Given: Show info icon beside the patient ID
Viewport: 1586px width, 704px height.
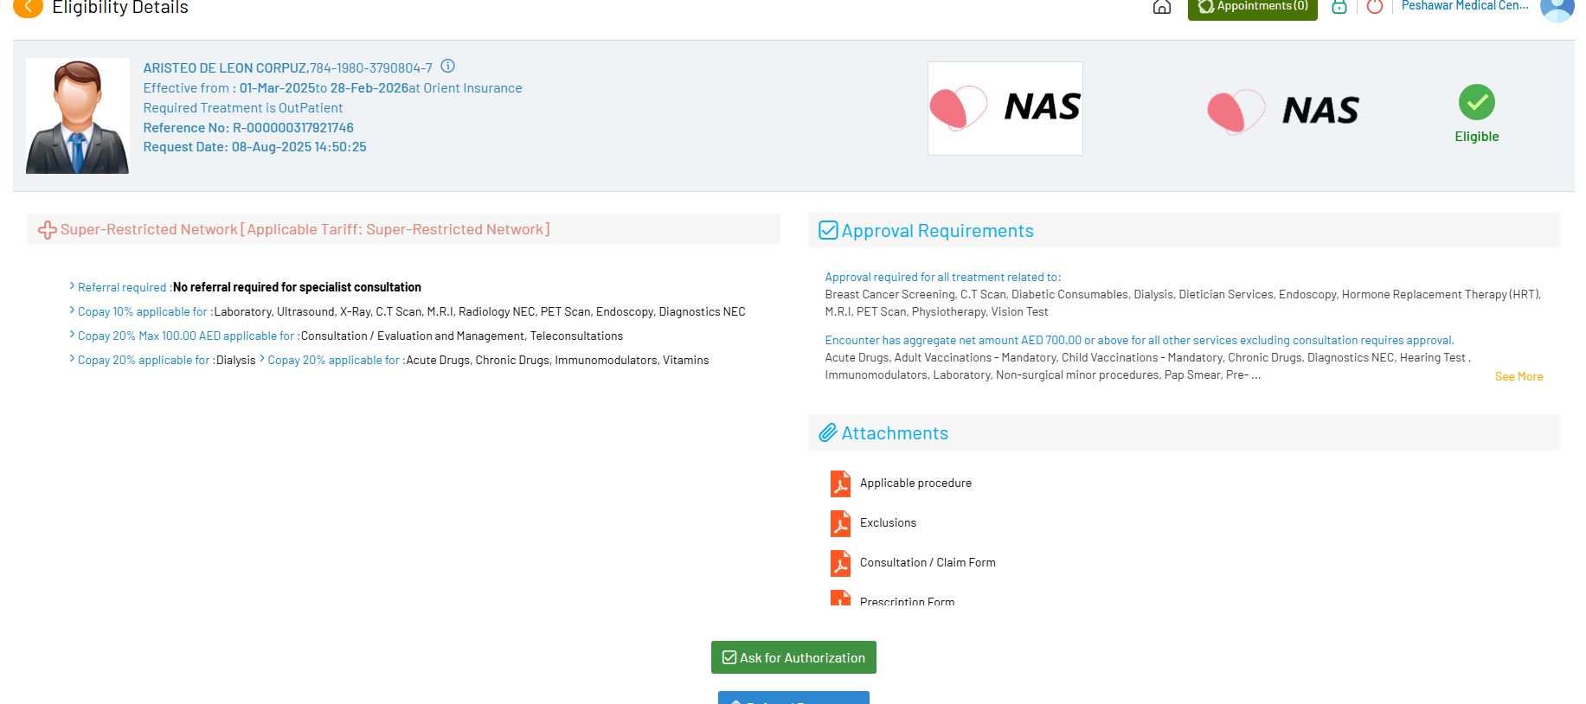Looking at the screenshot, I should [x=447, y=67].
